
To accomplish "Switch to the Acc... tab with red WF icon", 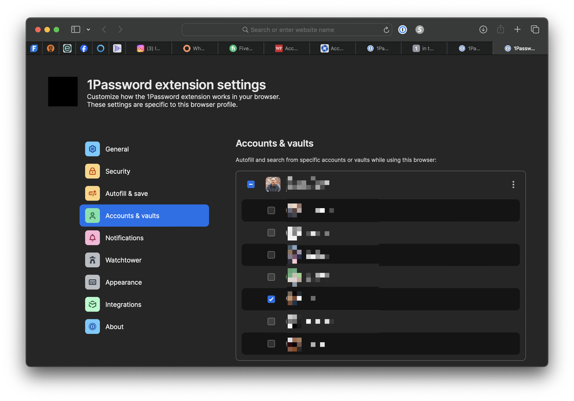I will point(287,48).
